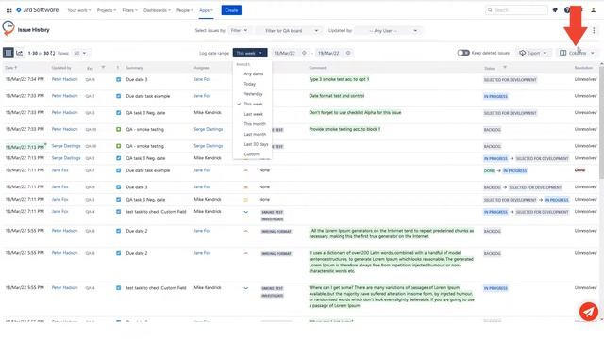Open the Filter type dropdown
Screen dimensions: 604x339
pyautogui.click(x=239, y=30)
